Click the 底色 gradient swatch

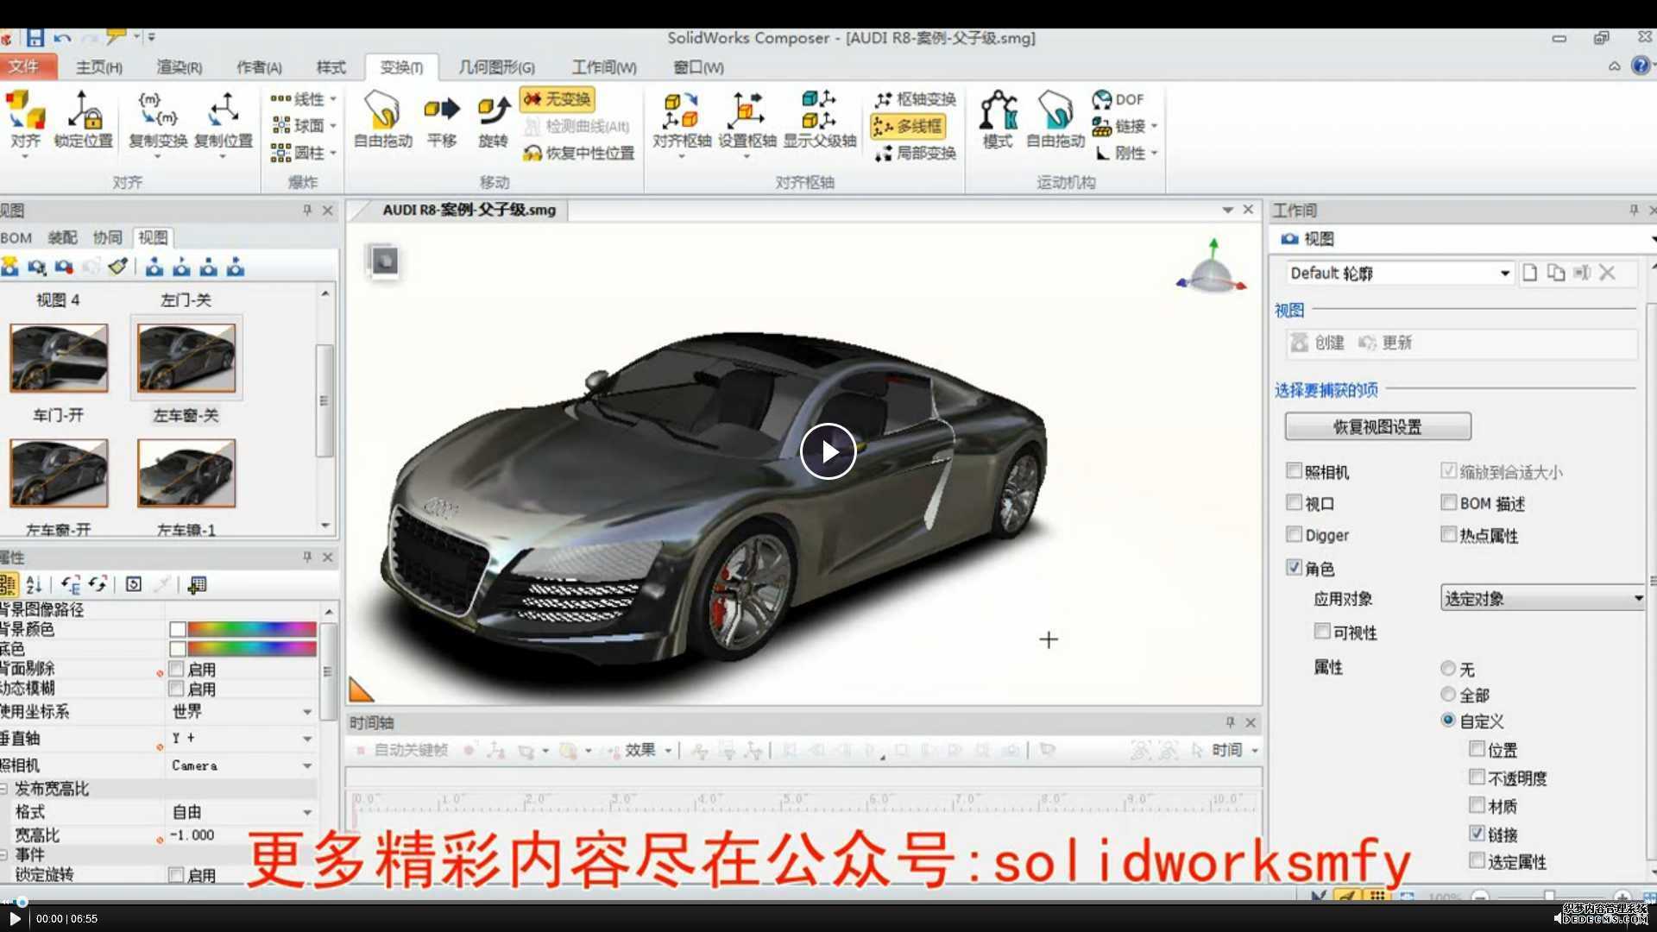[251, 649]
